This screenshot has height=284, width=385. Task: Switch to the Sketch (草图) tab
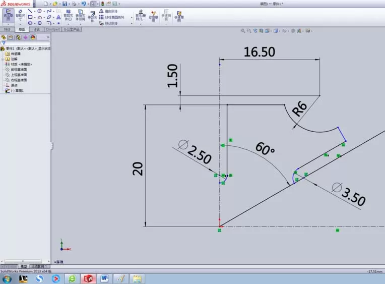pyautogui.click(x=22, y=29)
